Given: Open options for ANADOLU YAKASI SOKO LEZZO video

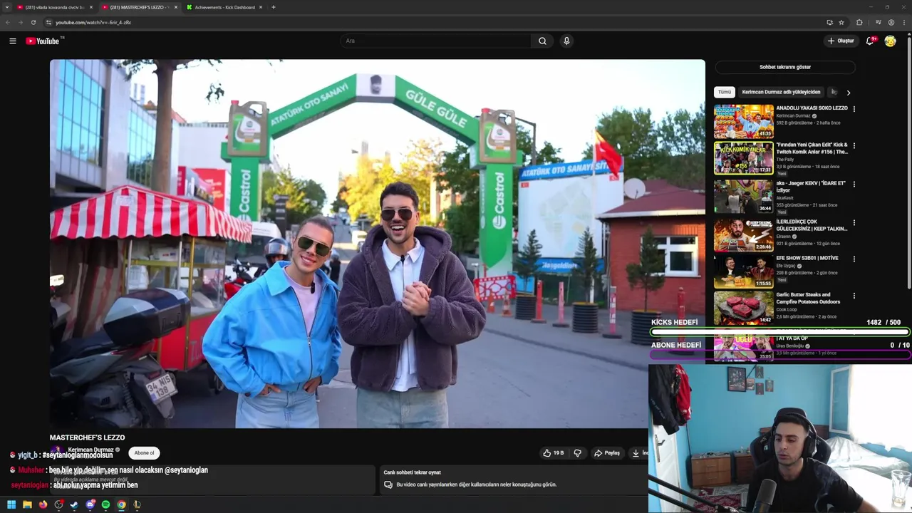Looking at the screenshot, I should (854, 109).
